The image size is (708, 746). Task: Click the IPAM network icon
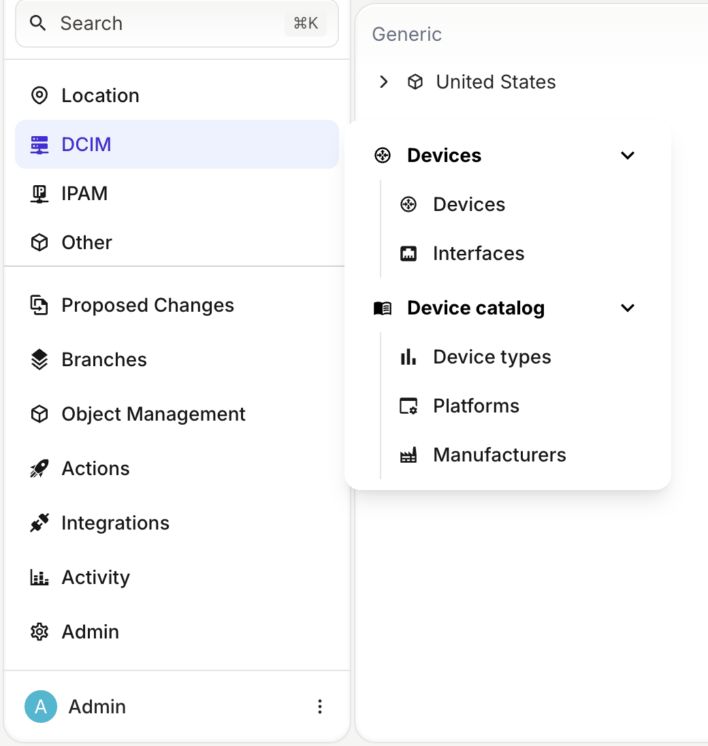coord(39,193)
